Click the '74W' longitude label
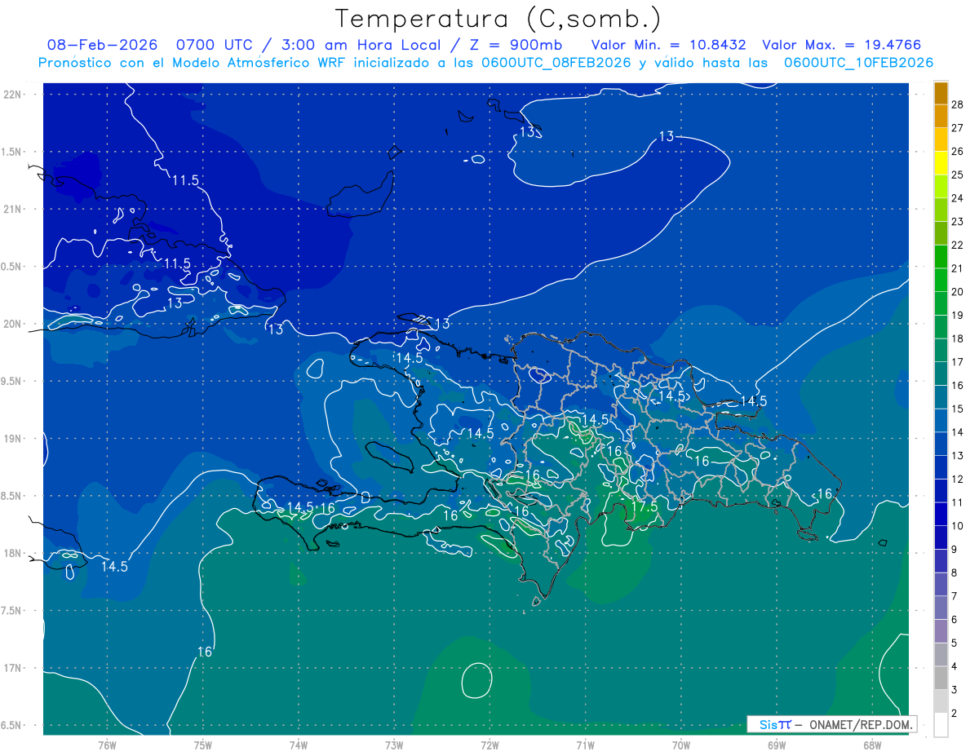 [299, 745]
